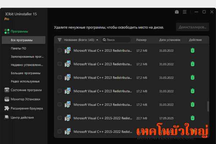
Task: Click the 17.05.2025 install date
Action: coord(166,118)
